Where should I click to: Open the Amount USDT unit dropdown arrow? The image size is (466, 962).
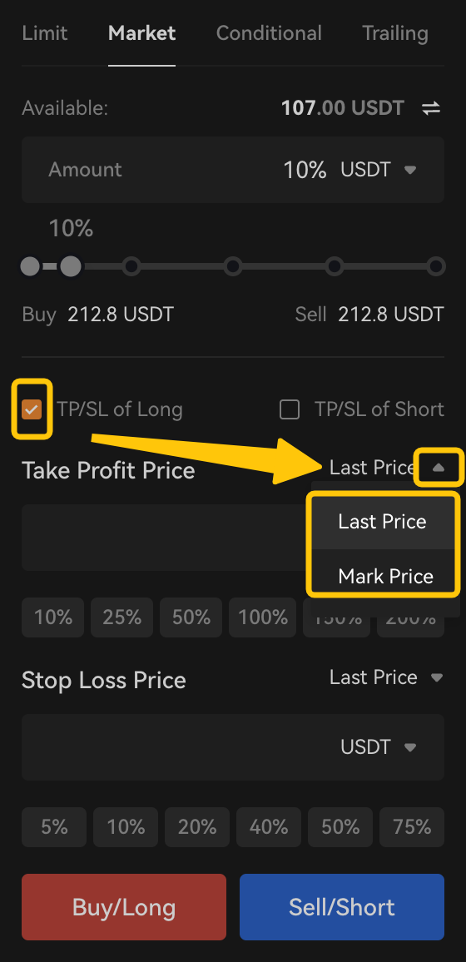tap(411, 169)
